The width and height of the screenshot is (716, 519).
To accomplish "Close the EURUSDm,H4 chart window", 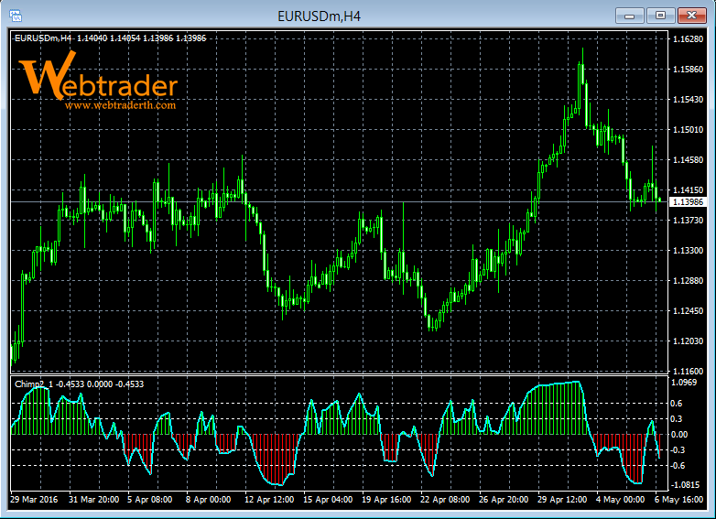I will [x=692, y=16].
